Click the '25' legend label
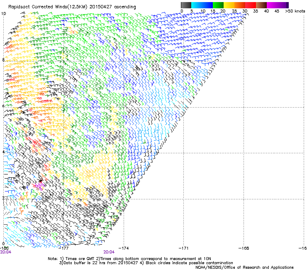Image resolution: width=307 pixels, height=270 pixels. point(234,11)
